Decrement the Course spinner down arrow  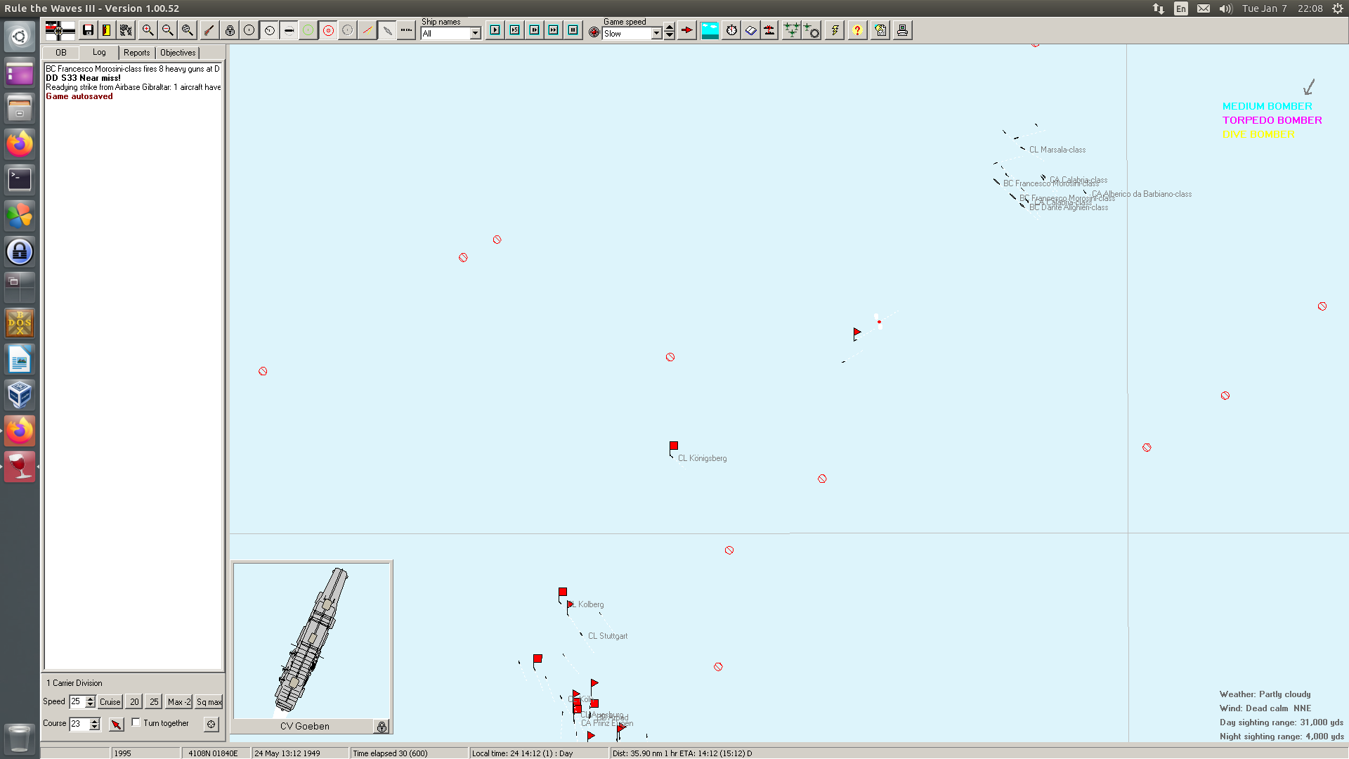(95, 727)
